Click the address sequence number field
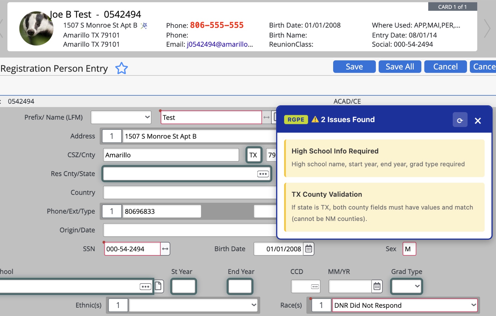 coord(112,136)
